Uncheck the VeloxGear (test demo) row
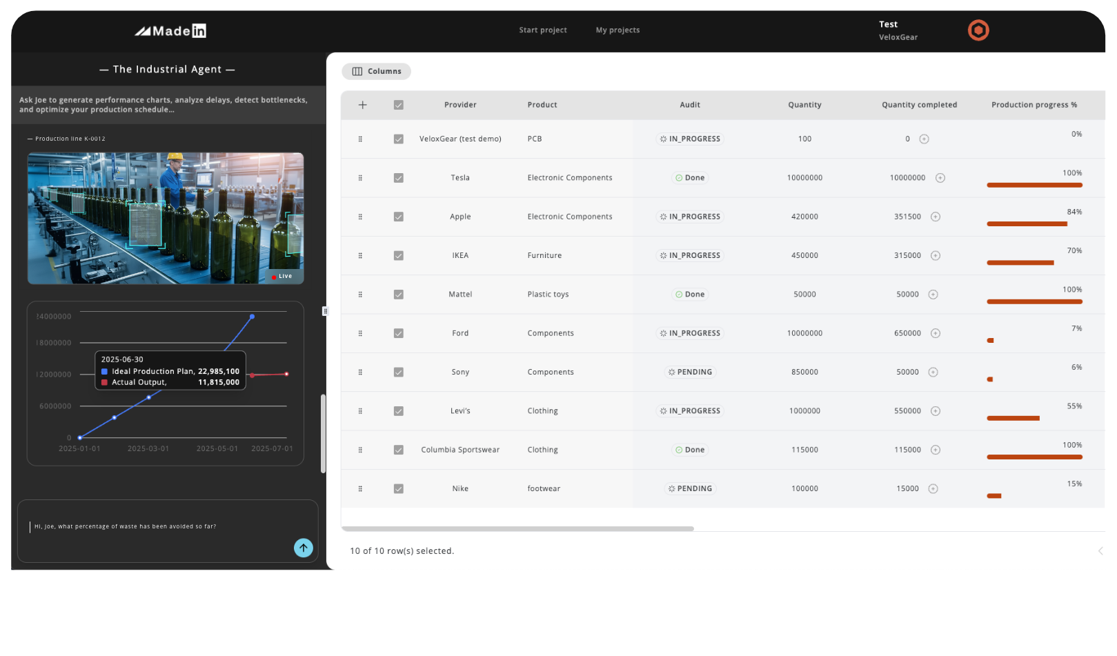1117x656 pixels. 399,139
